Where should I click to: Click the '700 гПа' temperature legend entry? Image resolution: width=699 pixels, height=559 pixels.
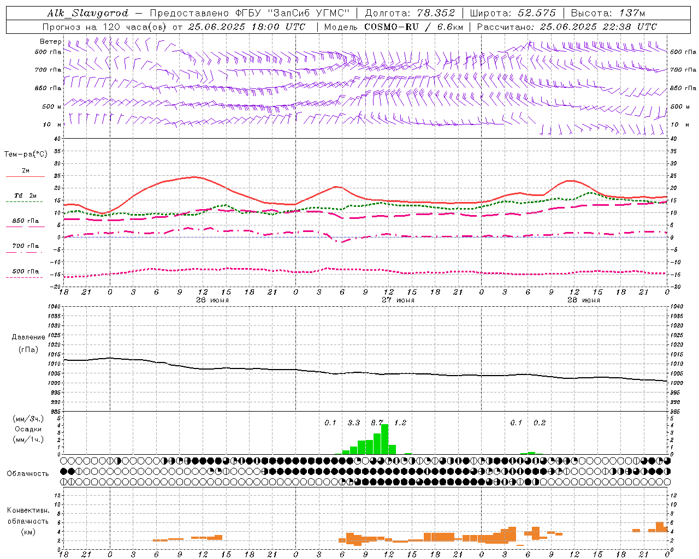coord(26,247)
